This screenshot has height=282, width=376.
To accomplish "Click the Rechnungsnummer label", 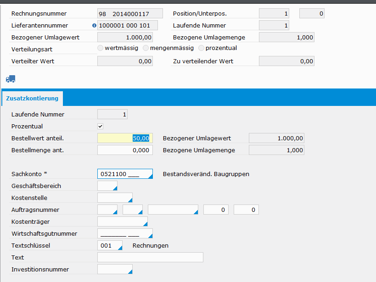I will tap(39, 14).
